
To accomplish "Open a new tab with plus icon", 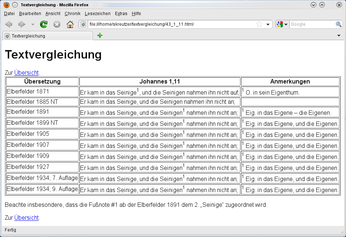I will (x=100, y=36).
